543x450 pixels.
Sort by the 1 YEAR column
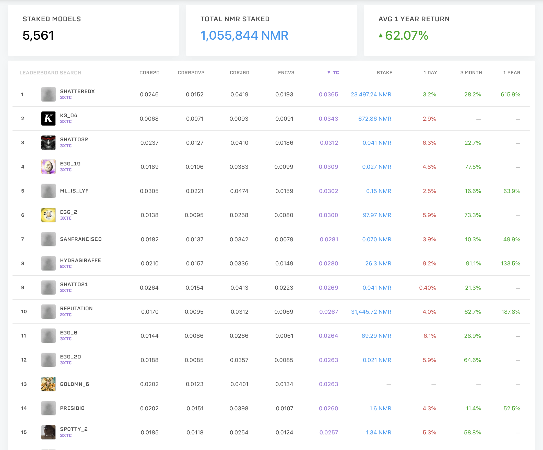pyautogui.click(x=511, y=73)
